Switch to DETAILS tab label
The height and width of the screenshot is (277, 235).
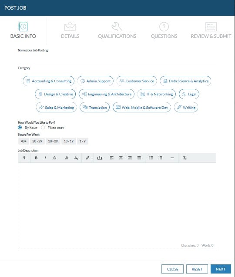point(70,36)
